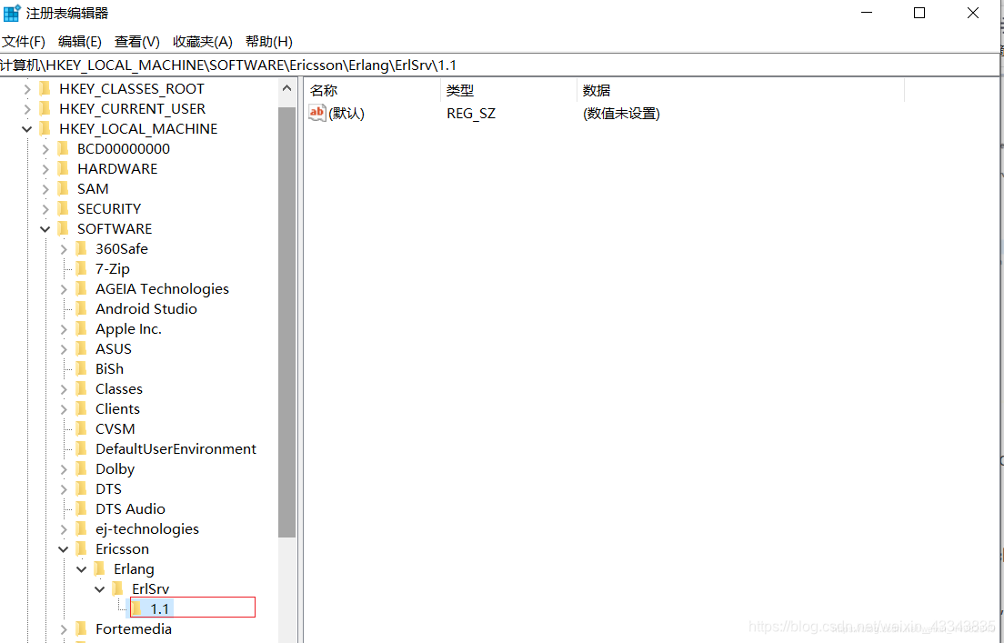The height and width of the screenshot is (643, 1004).
Task: Open the 编辑(E) menu
Action: pyautogui.click(x=79, y=42)
